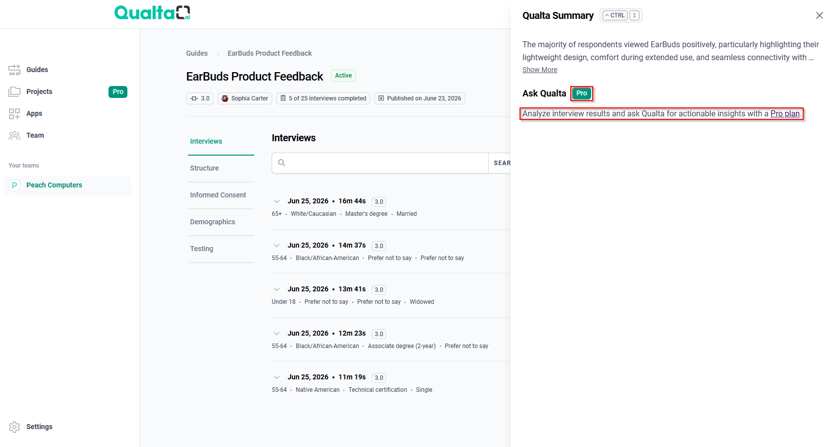833x447 pixels.
Task: Click the search magnifier icon
Action: (x=282, y=163)
